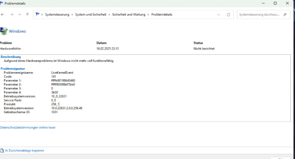
Task: Select the Nicht berichtet status
Action: (204, 49)
